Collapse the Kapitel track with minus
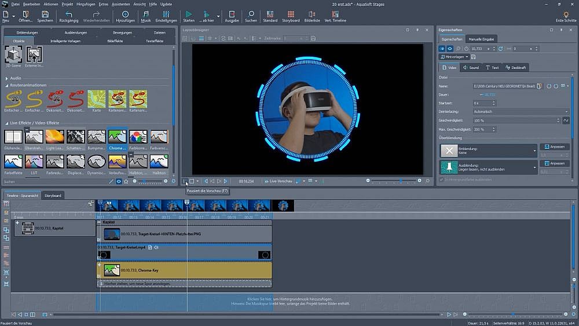Screen dimensions: 579x326 [x=99, y=222]
